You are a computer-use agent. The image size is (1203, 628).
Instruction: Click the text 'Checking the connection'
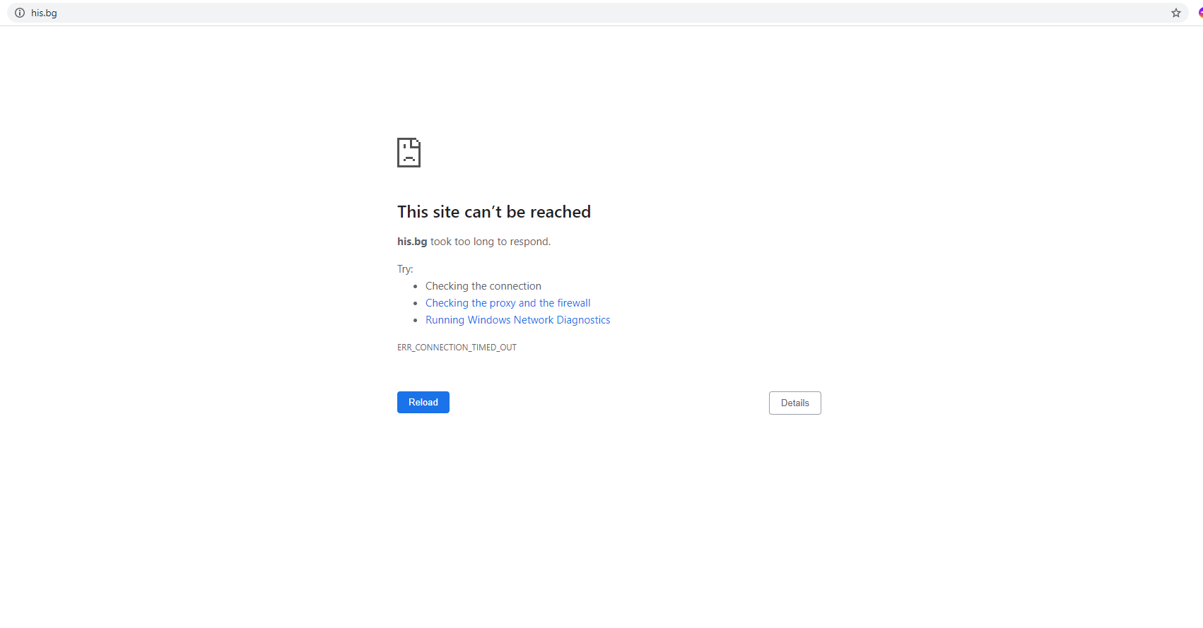click(483, 286)
